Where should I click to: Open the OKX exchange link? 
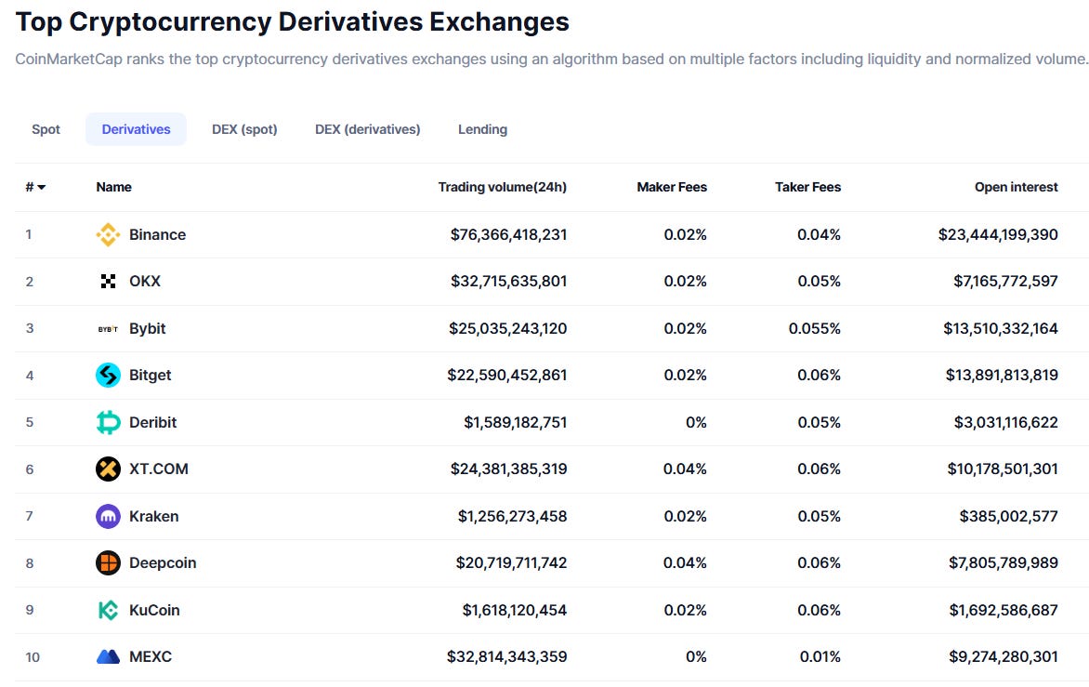(144, 282)
